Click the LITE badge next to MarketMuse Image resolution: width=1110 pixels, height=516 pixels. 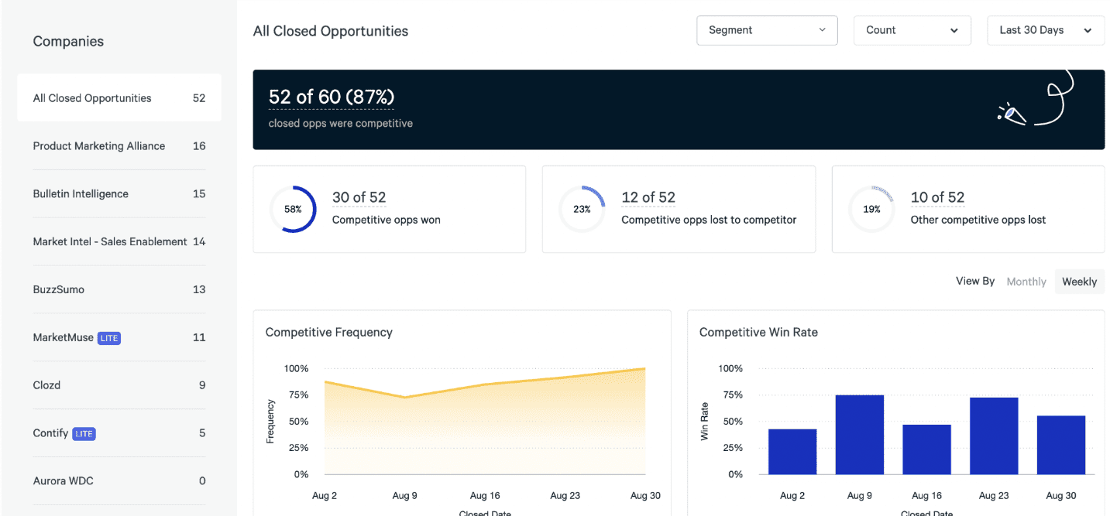[x=109, y=338]
